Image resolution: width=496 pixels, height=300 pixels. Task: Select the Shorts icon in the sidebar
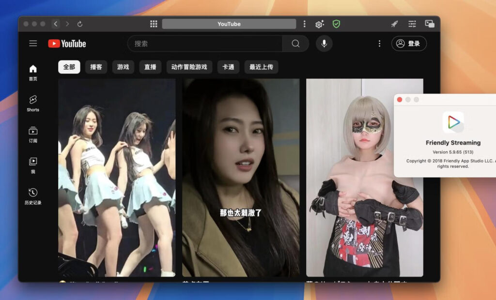32,103
